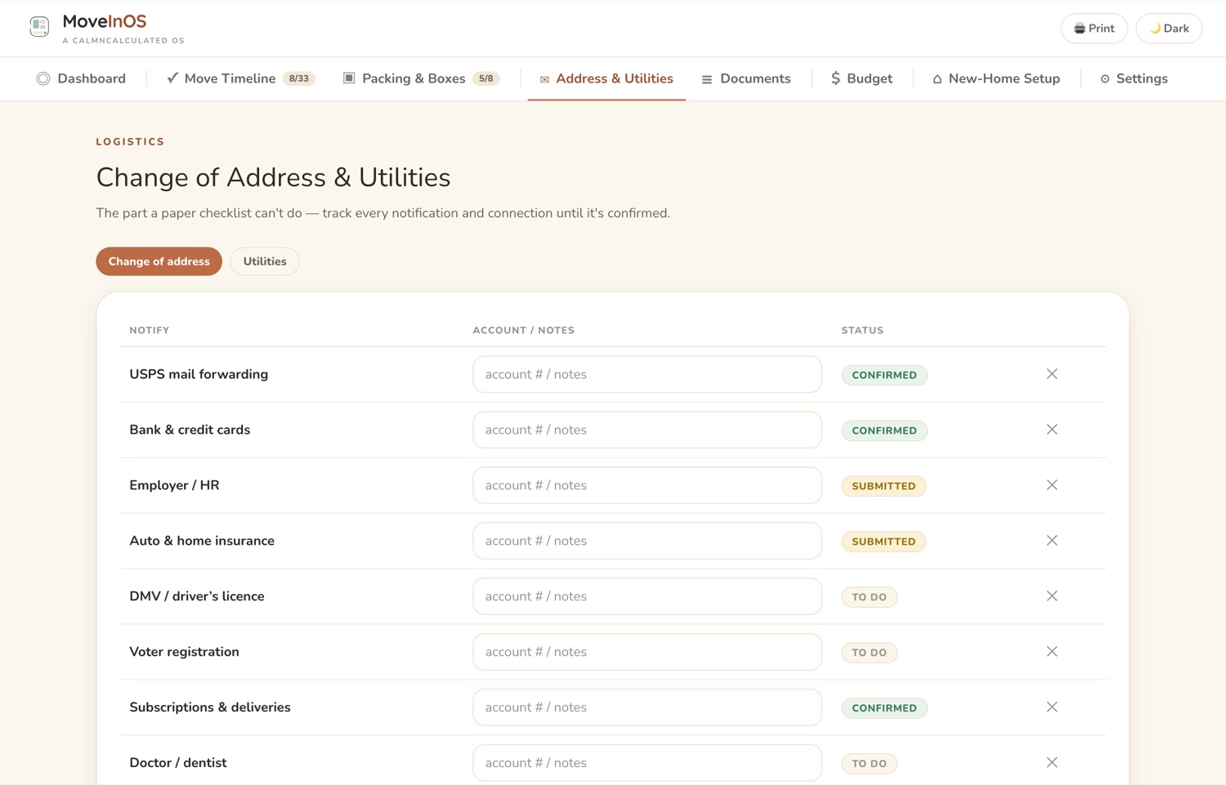Focus the Auto & home insurance notes field
This screenshot has width=1226, height=785.
click(x=647, y=541)
